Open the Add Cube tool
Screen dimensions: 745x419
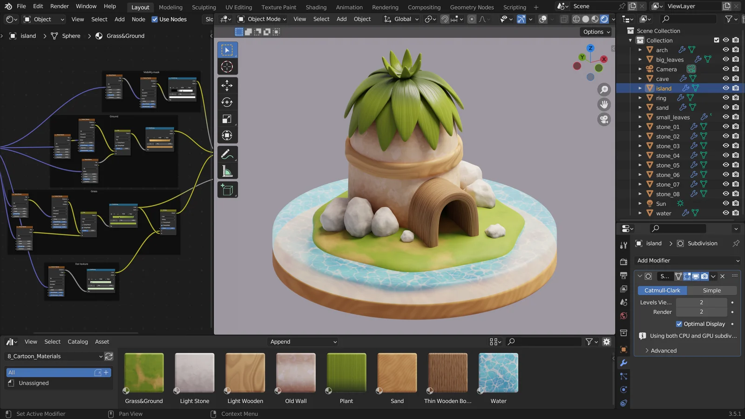coord(227,189)
